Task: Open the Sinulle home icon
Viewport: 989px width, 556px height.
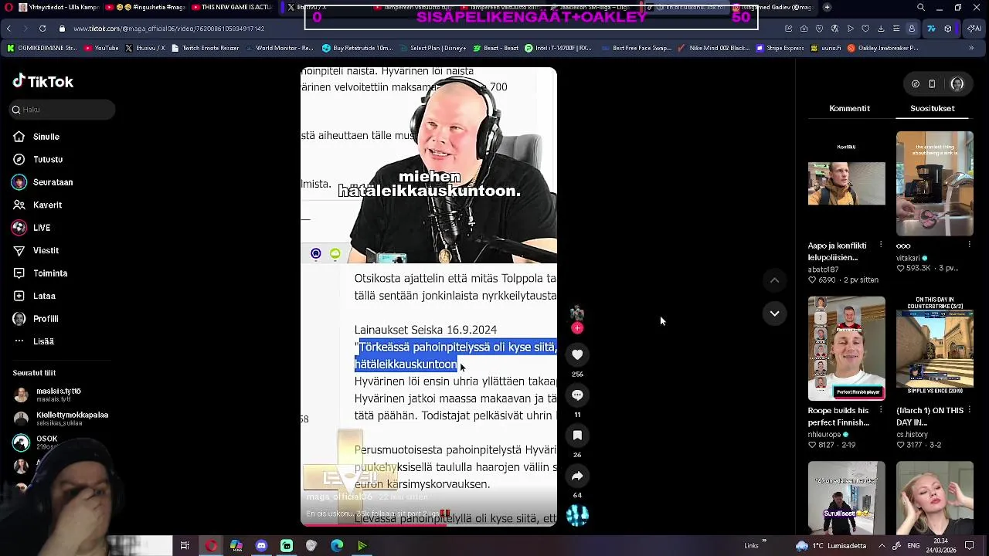Action: click(x=19, y=137)
